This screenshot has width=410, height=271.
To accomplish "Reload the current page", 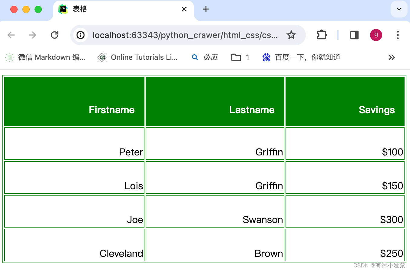I will [55, 35].
